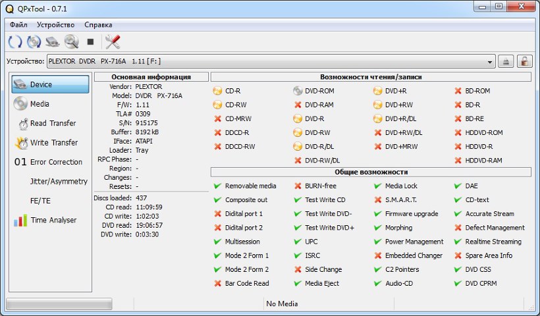Click the drive device toolbar icon
This screenshot has height=316, width=540.
(53, 41)
